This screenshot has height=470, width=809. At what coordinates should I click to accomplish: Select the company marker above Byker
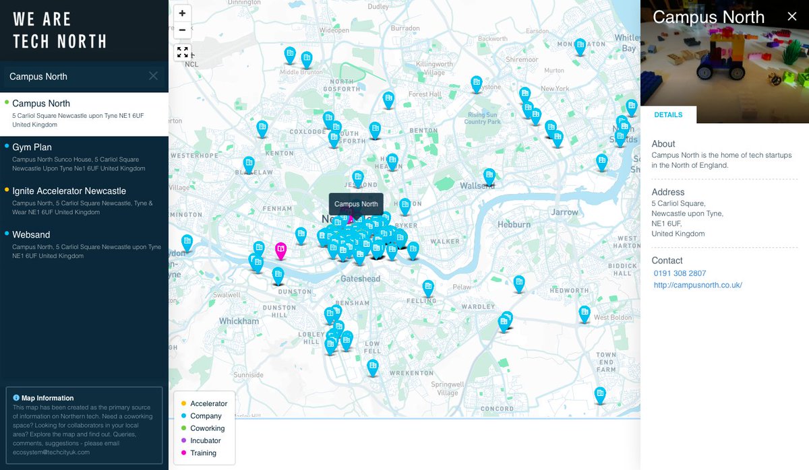pyautogui.click(x=404, y=207)
